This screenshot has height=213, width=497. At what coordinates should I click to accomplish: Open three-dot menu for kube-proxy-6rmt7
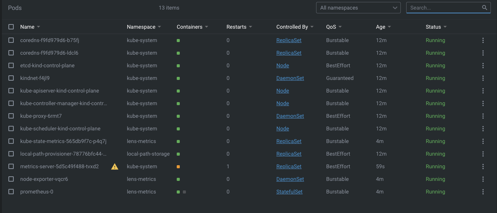coord(483,116)
